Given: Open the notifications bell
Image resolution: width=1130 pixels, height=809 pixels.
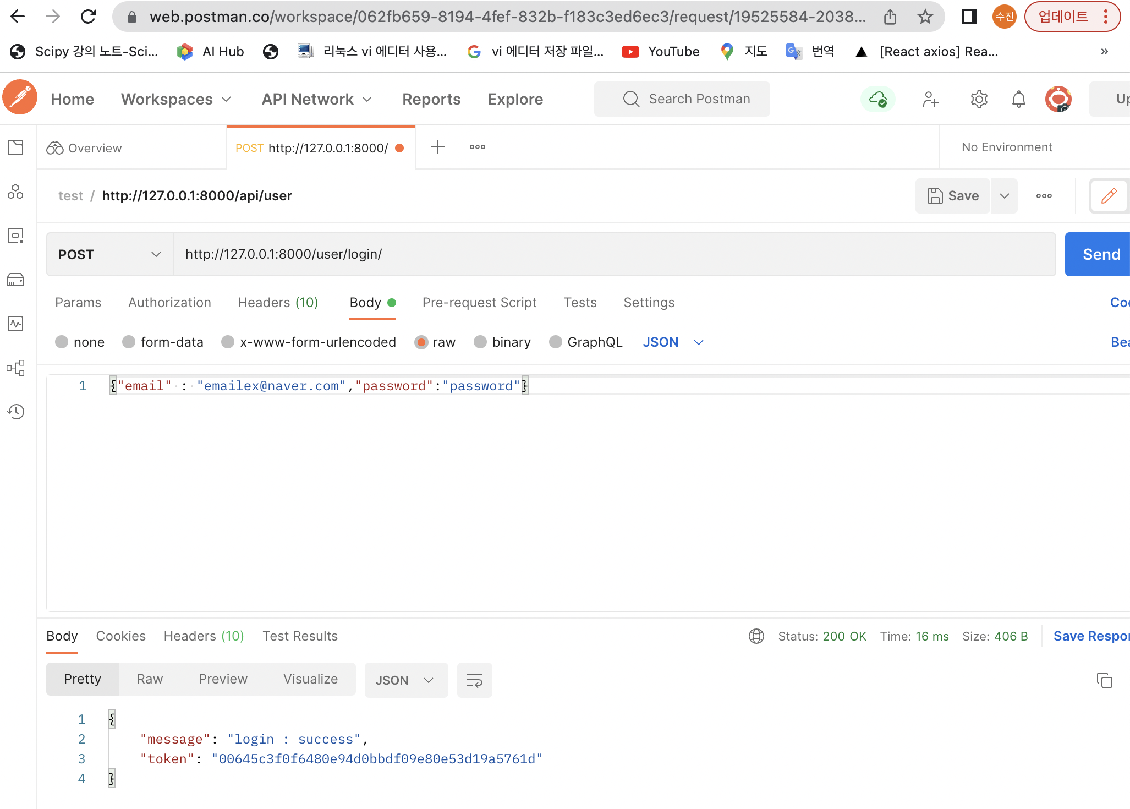Looking at the screenshot, I should (x=1018, y=99).
